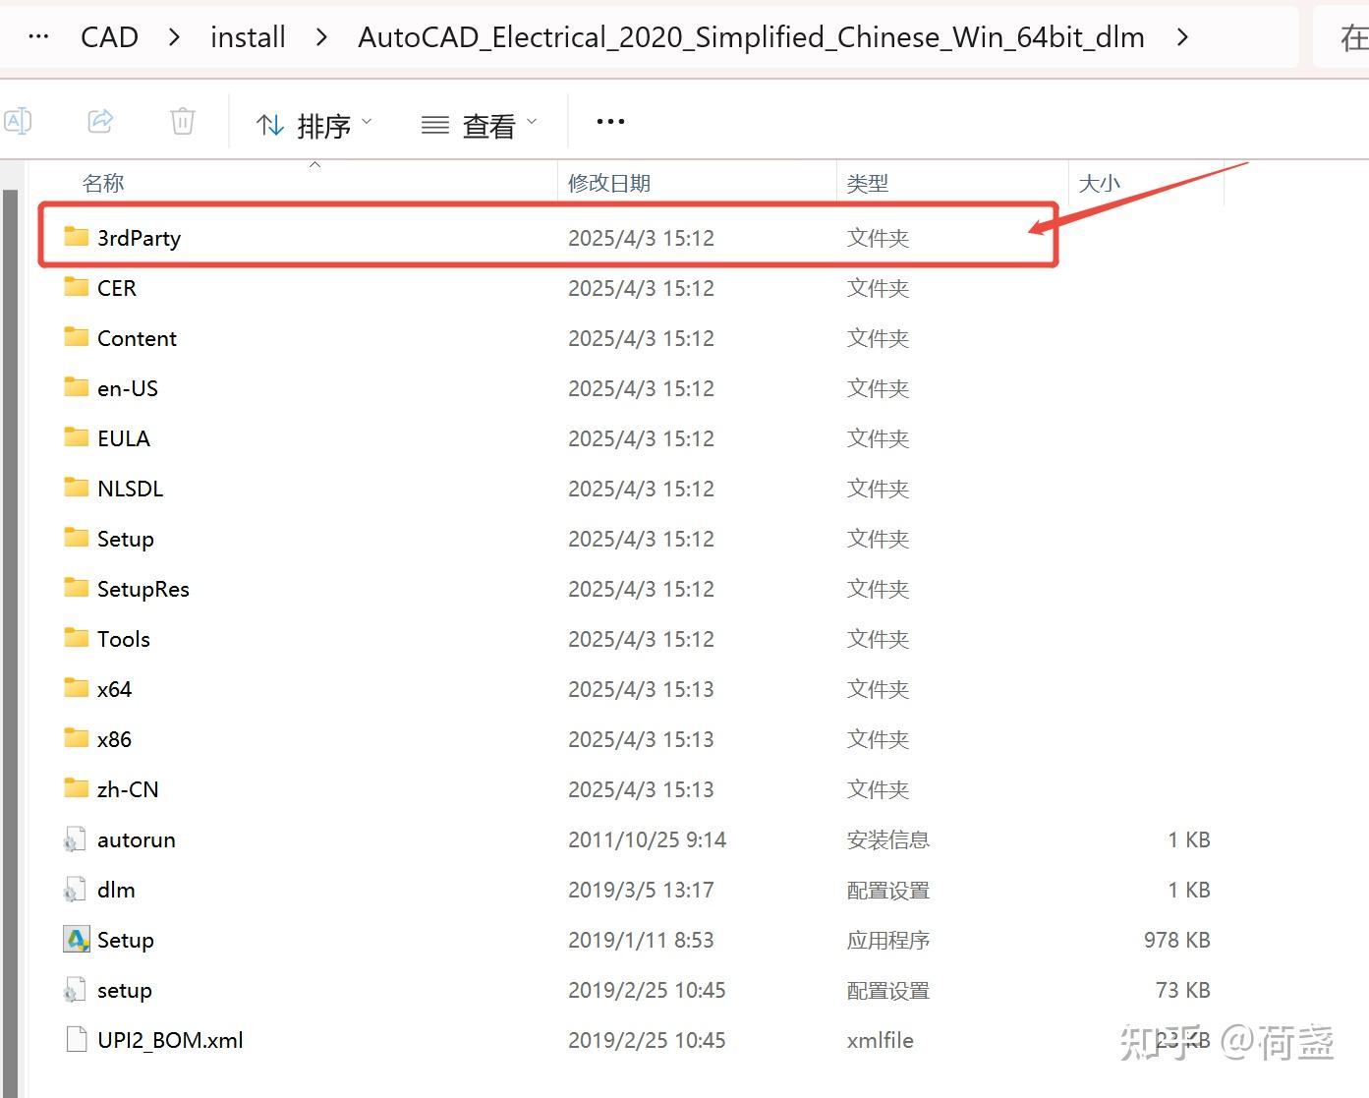Select the en-US folder icon
The height and width of the screenshot is (1098, 1369).
(x=77, y=386)
